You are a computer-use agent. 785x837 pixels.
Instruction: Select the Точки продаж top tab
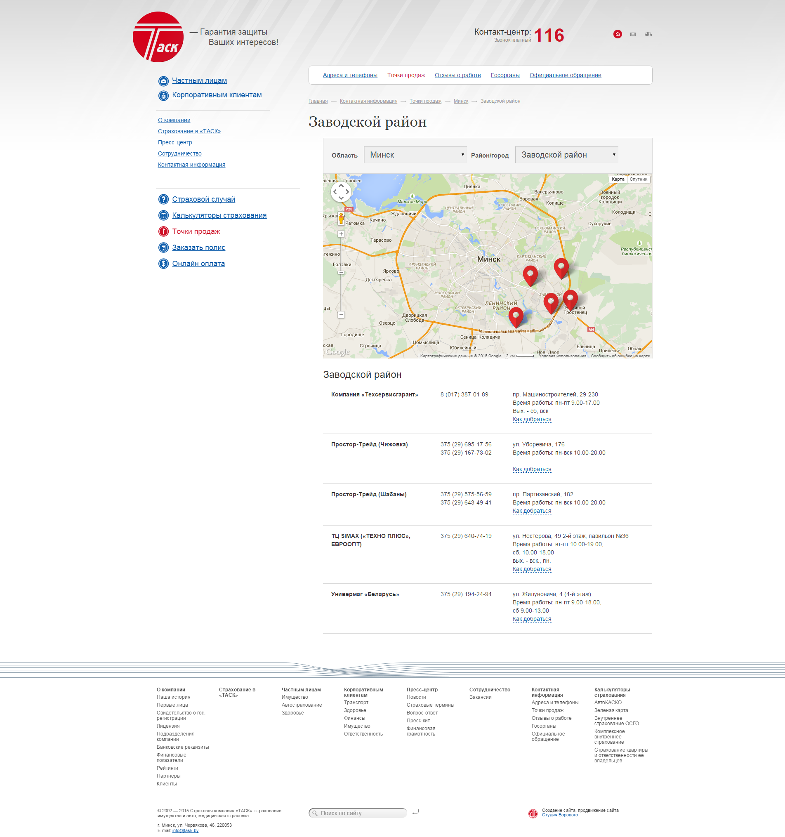(x=406, y=75)
